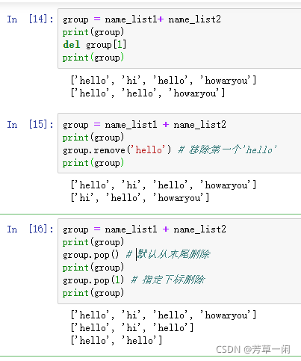Click the first 'print(group)' line in cell 14

point(93,32)
